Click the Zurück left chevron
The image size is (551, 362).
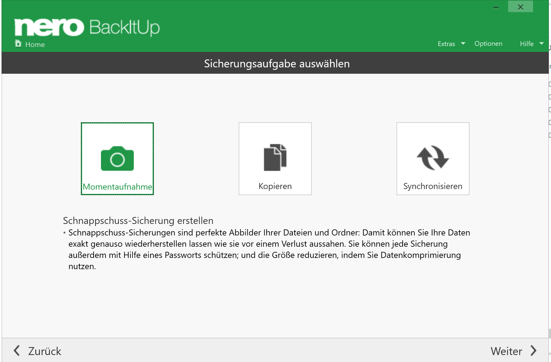(17, 350)
